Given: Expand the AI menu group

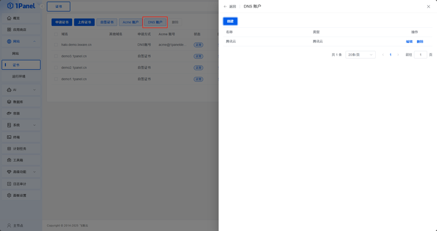Looking at the screenshot, I should 34,90.
